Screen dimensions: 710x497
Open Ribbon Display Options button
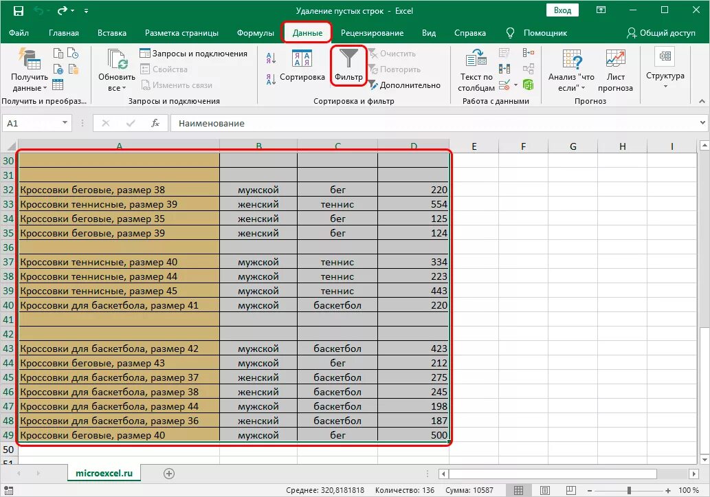click(601, 10)
